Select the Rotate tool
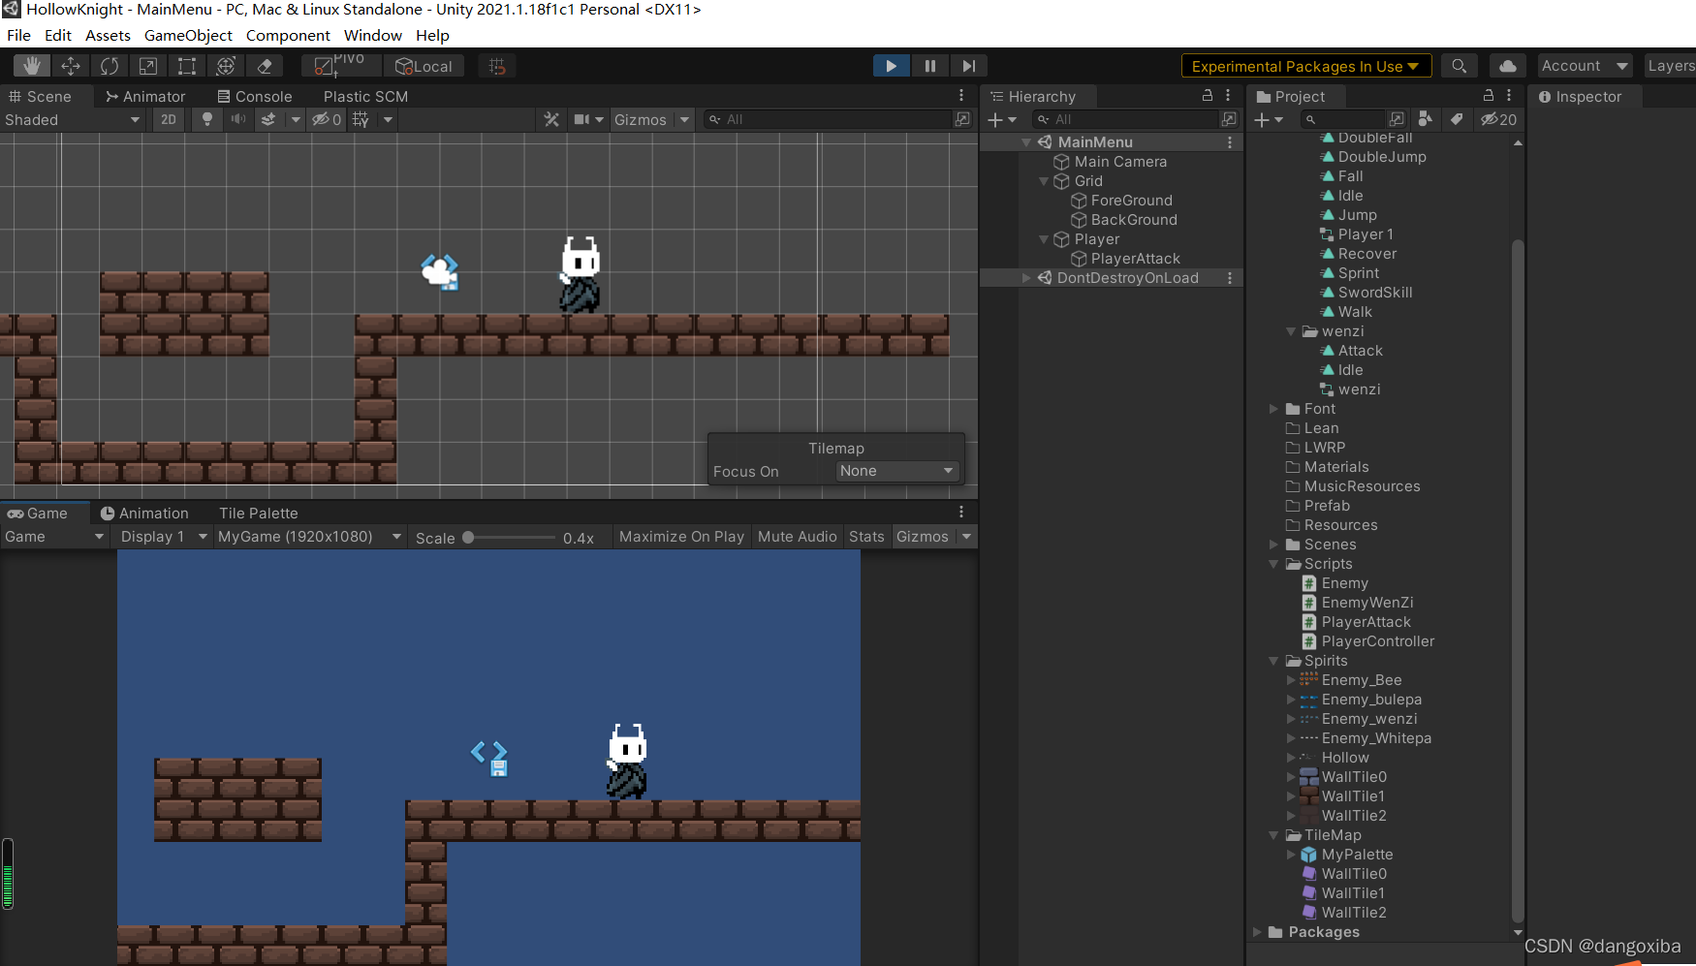This screenshot has height=966, width=1696. [x=110, y=66]
